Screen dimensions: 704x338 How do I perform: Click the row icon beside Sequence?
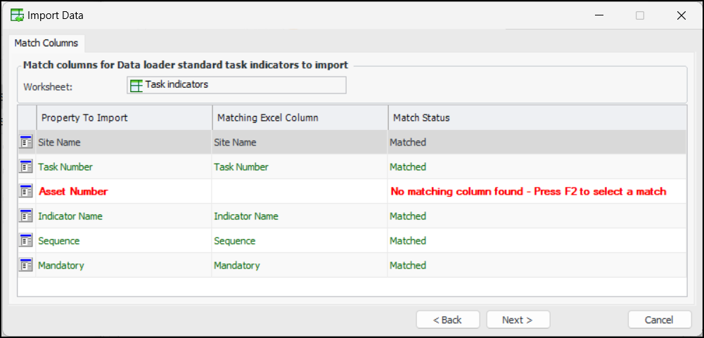[26, 240]
